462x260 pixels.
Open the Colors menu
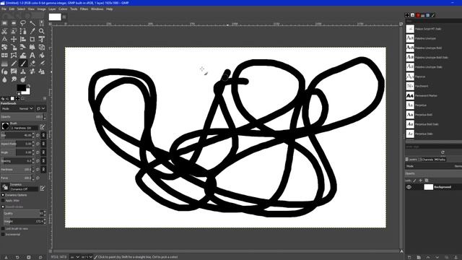(63, 9)
